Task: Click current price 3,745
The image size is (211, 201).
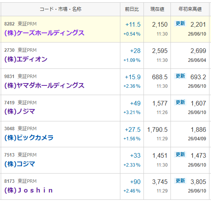Action: [x=160, y=182]
